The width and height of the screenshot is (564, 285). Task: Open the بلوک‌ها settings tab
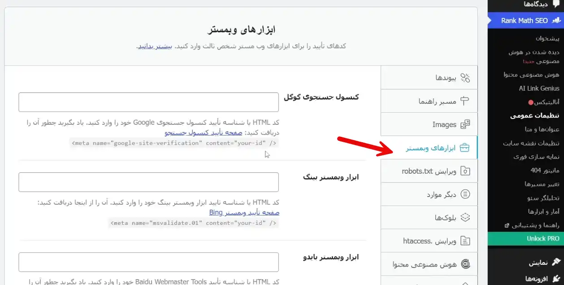[429, 218]
